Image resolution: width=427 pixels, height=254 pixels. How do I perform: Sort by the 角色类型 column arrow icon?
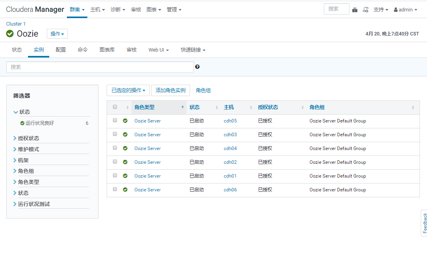pos(183,108)
